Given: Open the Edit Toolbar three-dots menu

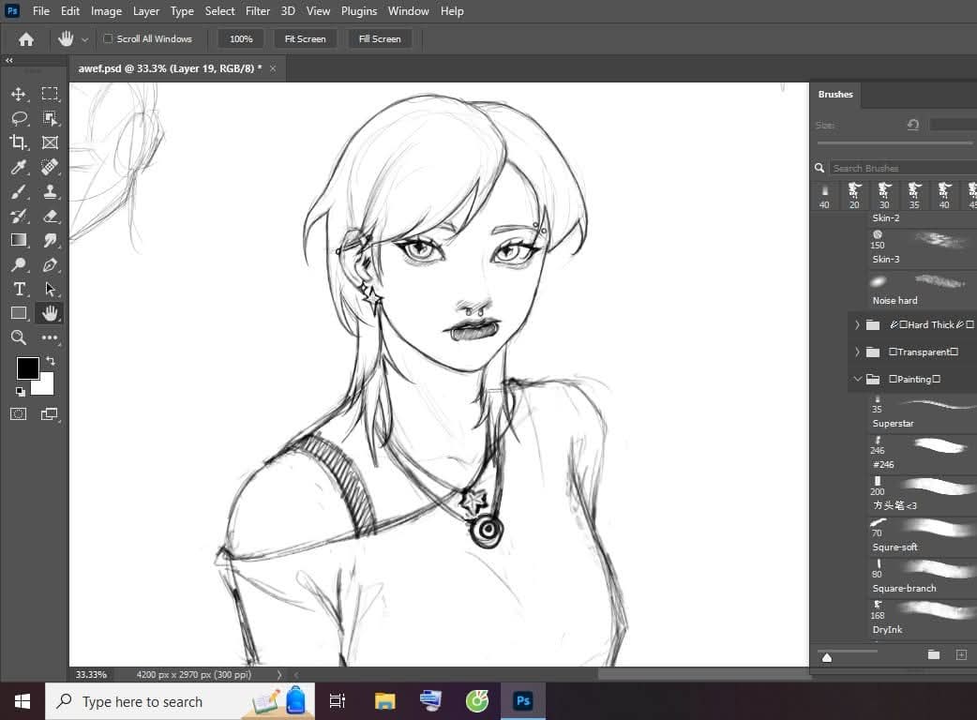Looking at the screenshot, I should (x=50, y=337).
